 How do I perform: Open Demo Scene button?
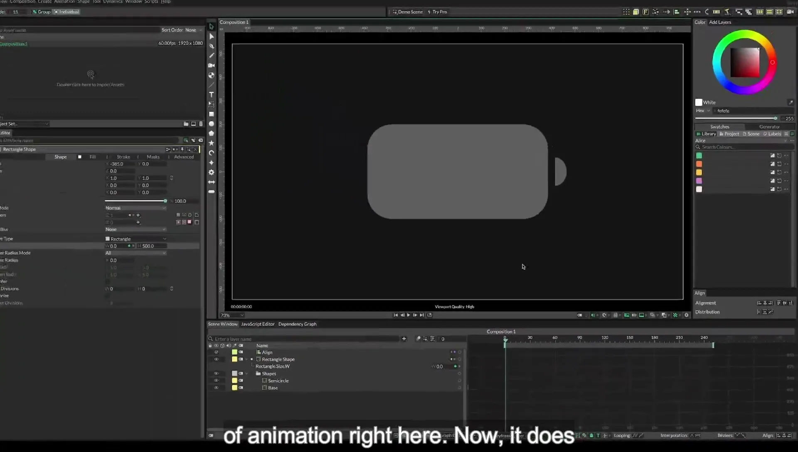(408, 12)
